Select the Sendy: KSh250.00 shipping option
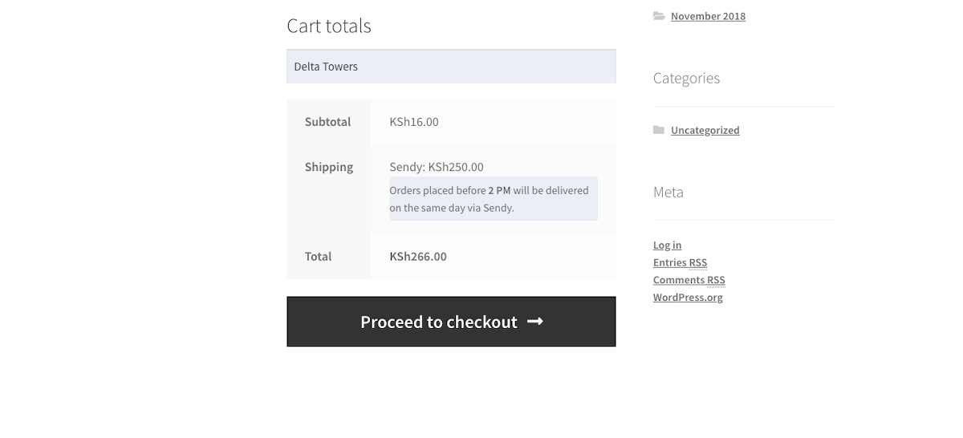This screenshot has width=963, height=438. 437,167
